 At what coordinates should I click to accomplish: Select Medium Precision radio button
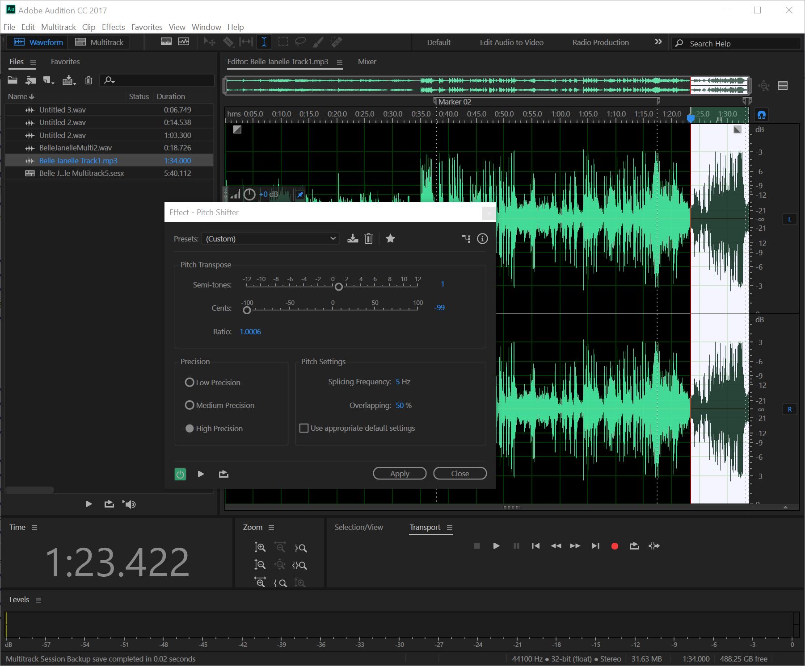coord(190,405)
